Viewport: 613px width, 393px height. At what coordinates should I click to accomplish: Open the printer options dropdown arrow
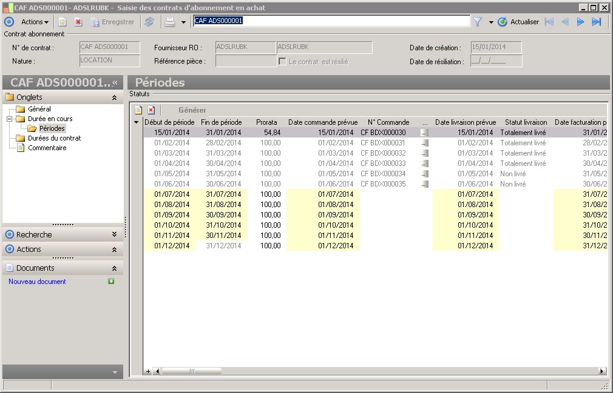coord(183,22)
